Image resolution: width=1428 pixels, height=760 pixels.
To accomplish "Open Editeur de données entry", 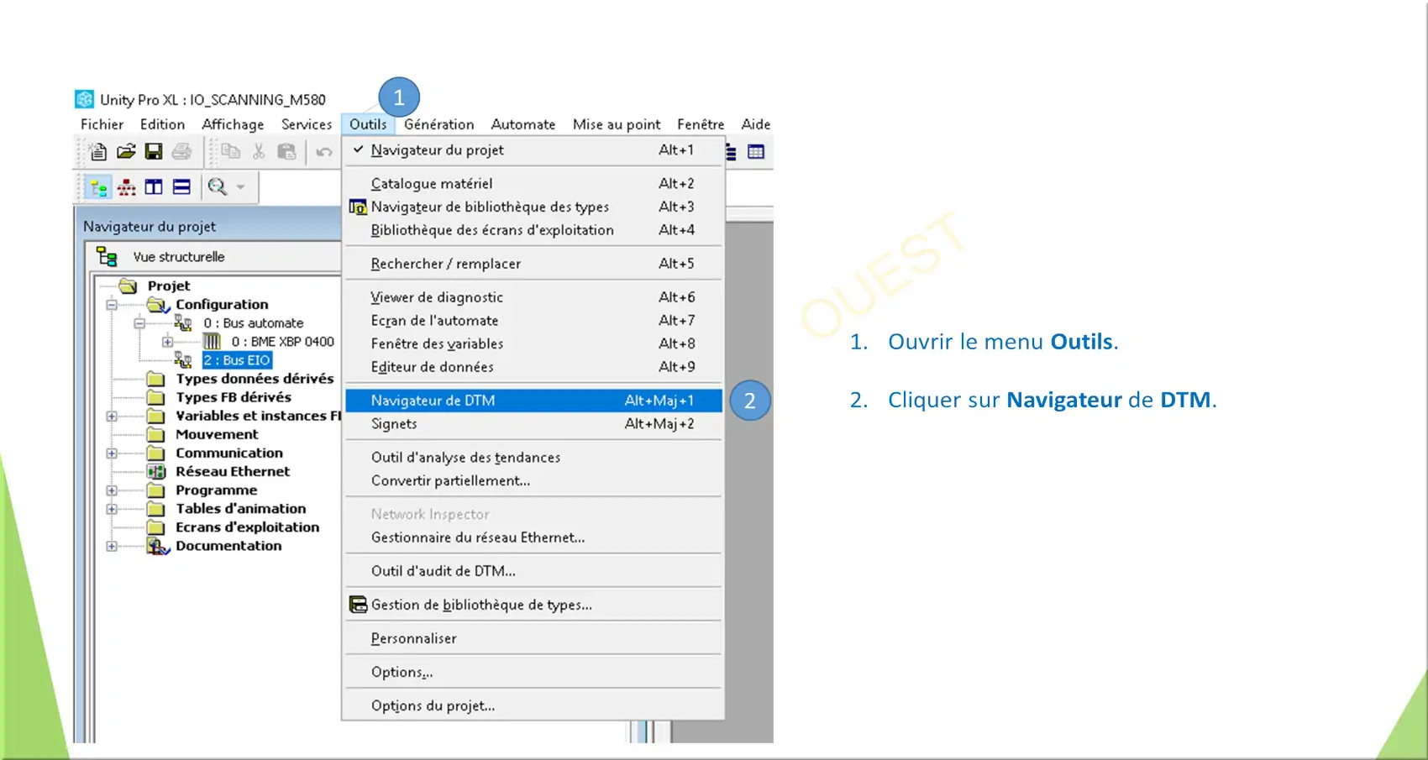I will pos(533,367).
